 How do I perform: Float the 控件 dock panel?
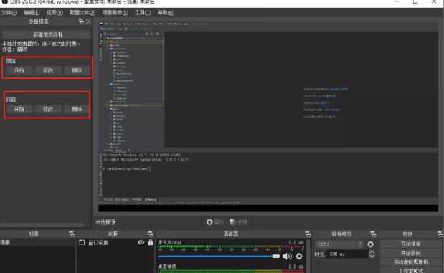[x=440, y=234]
